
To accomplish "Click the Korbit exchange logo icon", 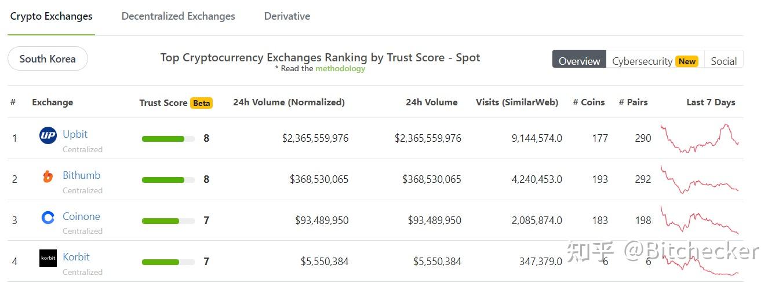I will click(48, 258).
